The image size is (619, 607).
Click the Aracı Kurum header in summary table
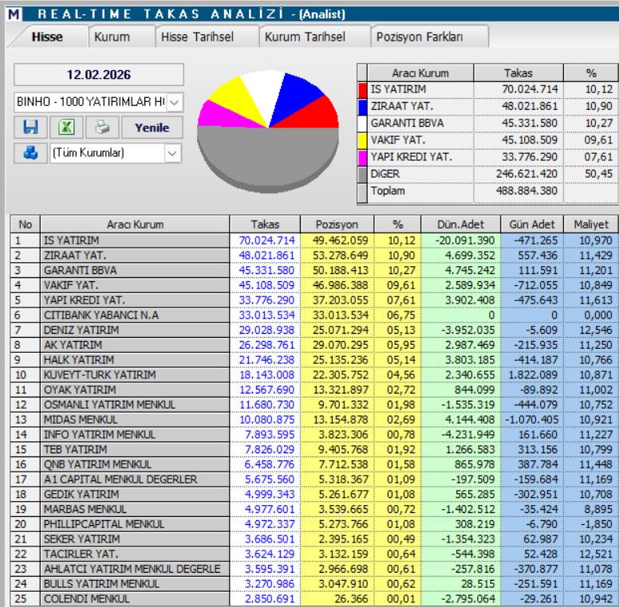click(x=420, y=73)
